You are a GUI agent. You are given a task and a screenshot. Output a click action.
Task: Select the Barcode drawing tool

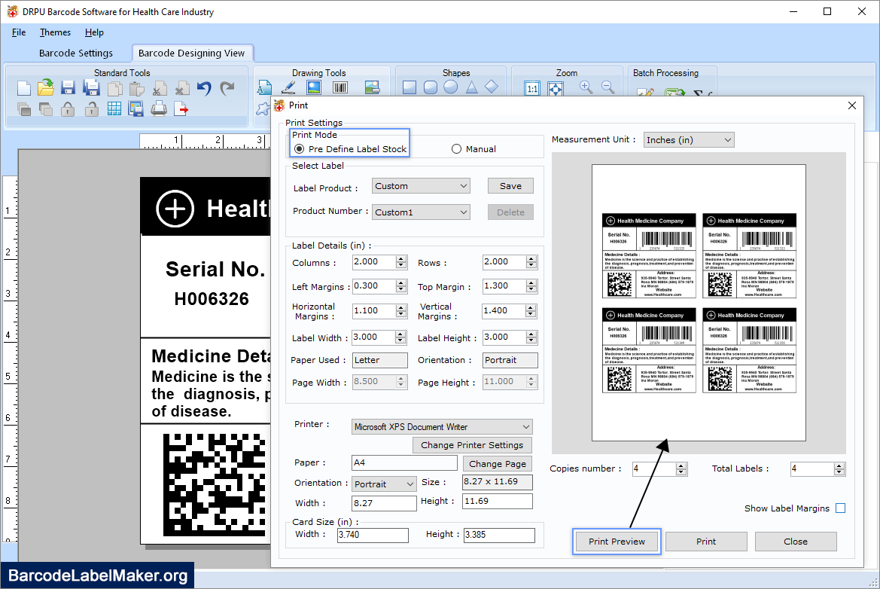pyautogui.click(x=339, y=87)
